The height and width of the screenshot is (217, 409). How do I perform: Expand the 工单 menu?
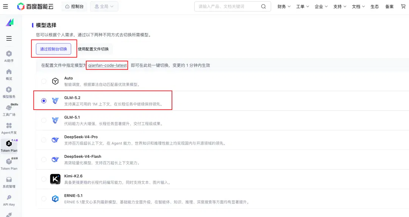coord(303,6)
